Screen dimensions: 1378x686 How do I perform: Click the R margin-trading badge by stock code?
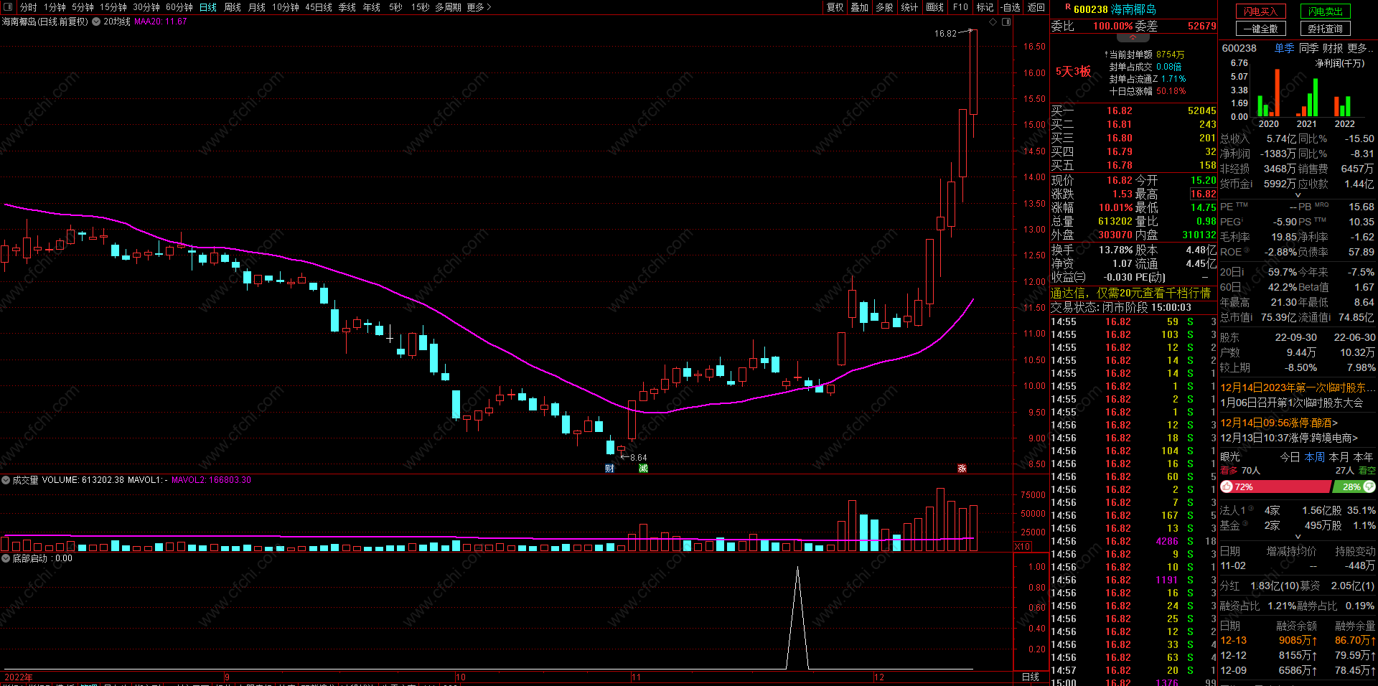1068,8
